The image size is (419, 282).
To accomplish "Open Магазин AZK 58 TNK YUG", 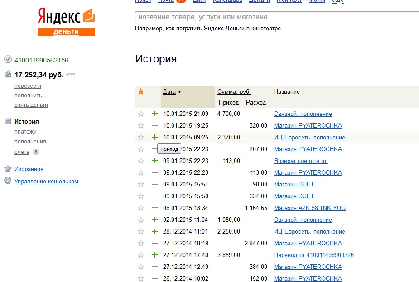I will click(310, 208).
